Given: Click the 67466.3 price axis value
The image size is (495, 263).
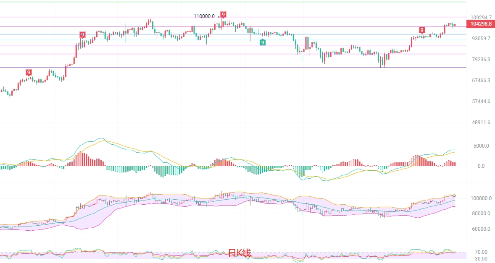Looking at the screenshot, I should [481, 81].
